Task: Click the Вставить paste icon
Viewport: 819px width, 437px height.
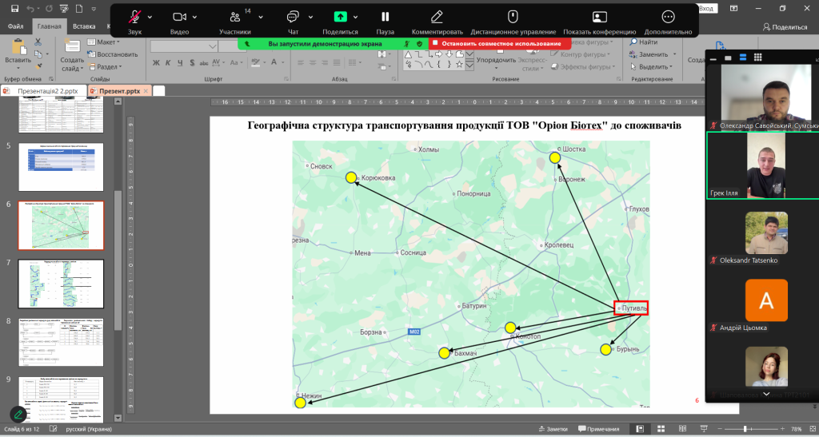Action: click(18, 47)
